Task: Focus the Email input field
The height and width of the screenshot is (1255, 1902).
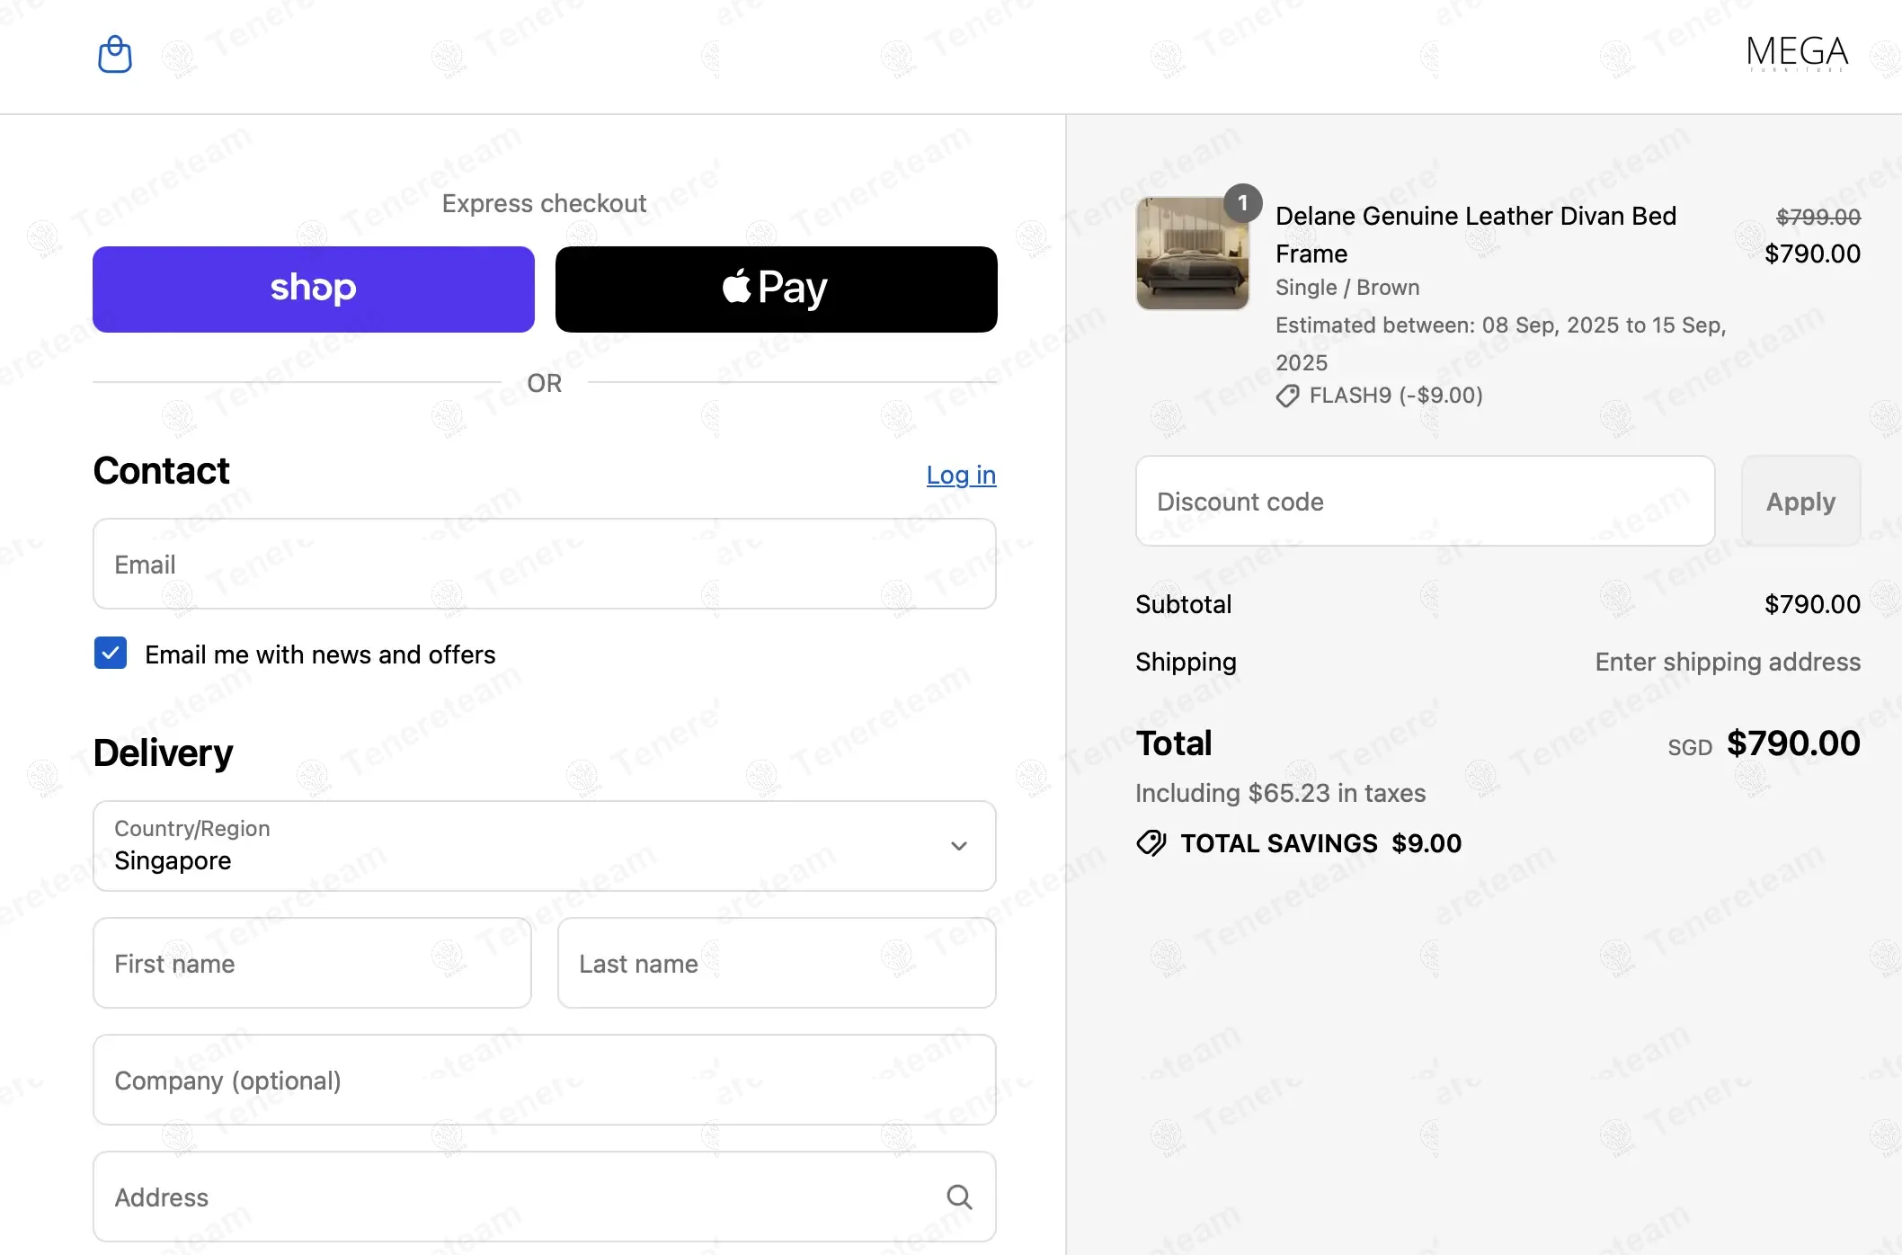Action: 545,564
